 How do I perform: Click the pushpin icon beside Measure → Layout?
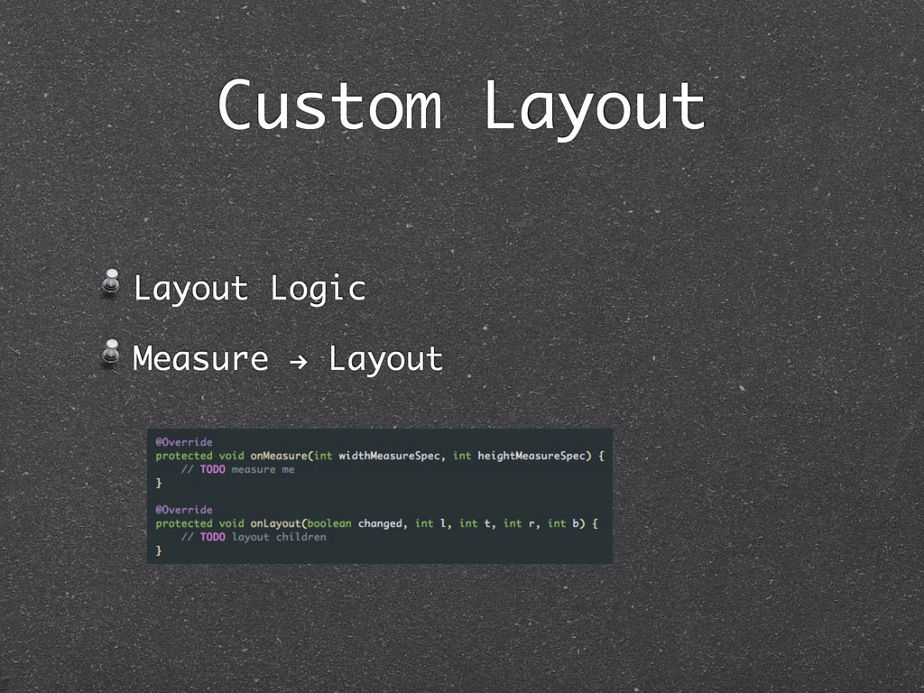click(111, 353)
